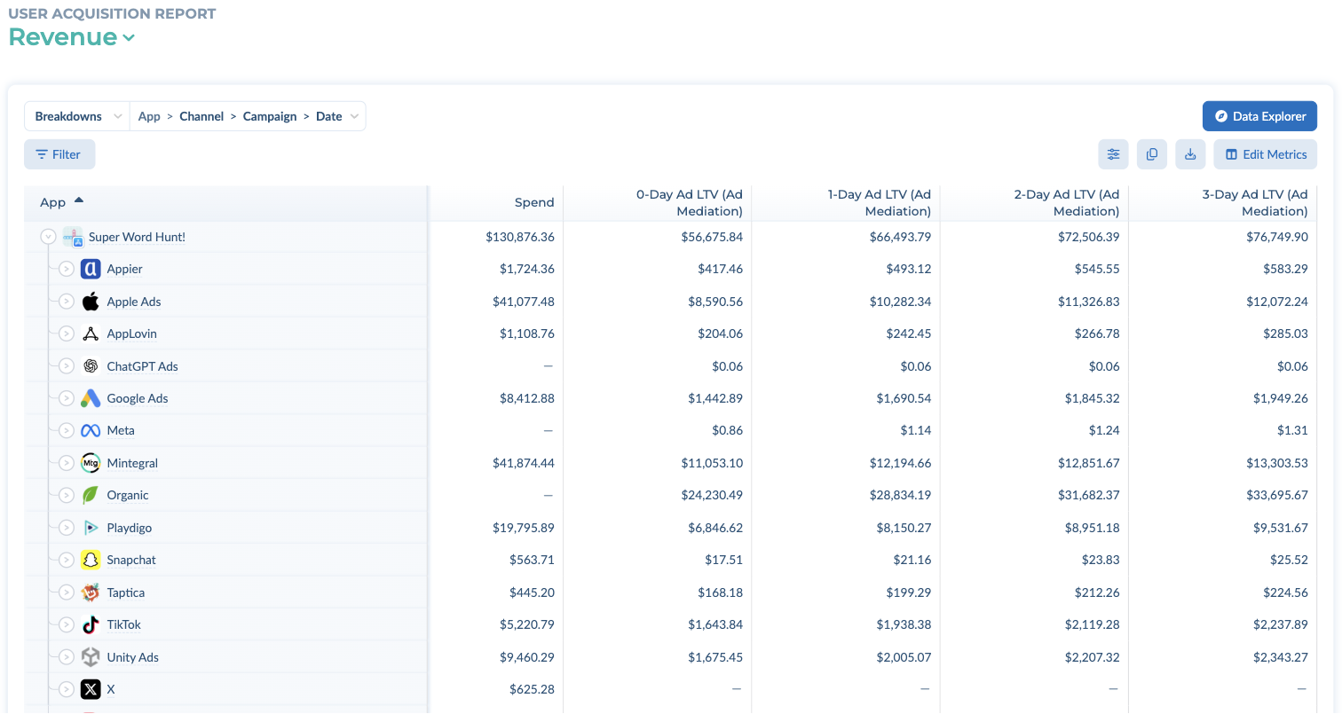Click the Mintegral logo icon

click(x=91, y=463)
